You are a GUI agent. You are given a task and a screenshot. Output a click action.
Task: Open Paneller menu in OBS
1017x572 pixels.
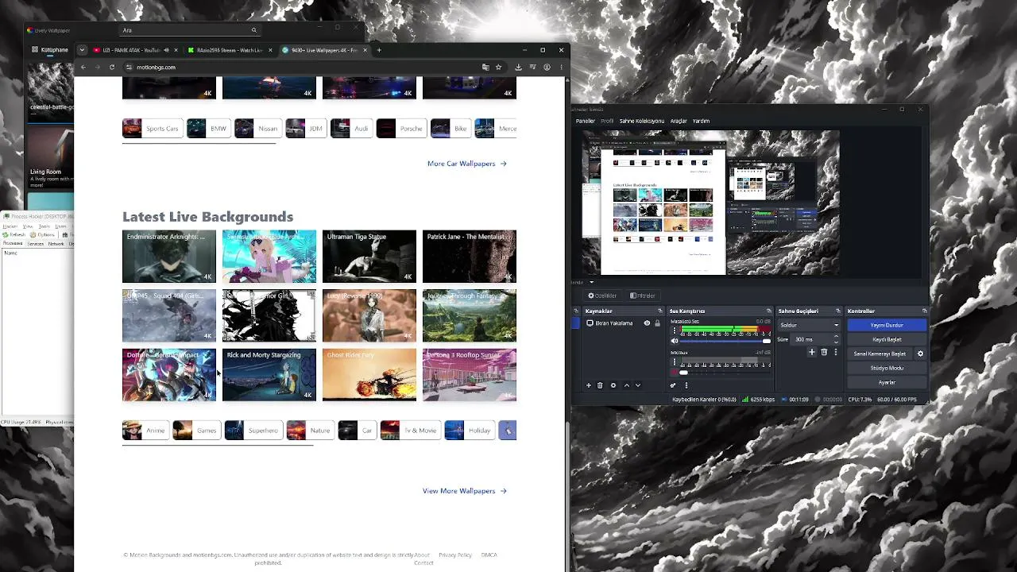click(586, 121)
